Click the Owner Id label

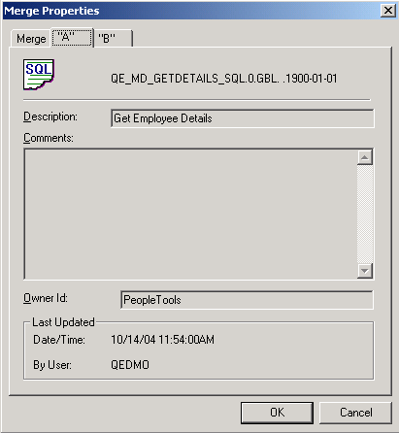click(46, 298)
